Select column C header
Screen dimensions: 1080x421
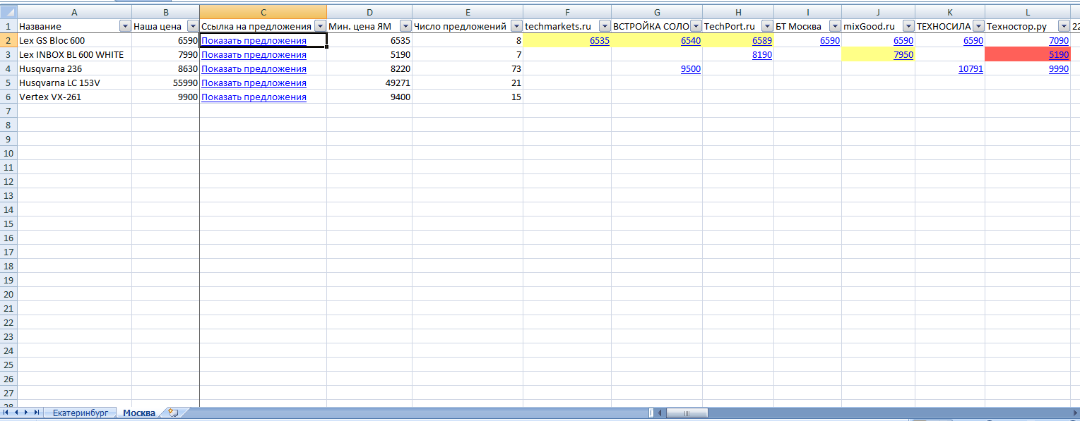tap(263, 12)
